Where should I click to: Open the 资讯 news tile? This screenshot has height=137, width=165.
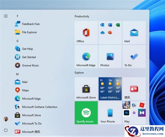point(134,89)
